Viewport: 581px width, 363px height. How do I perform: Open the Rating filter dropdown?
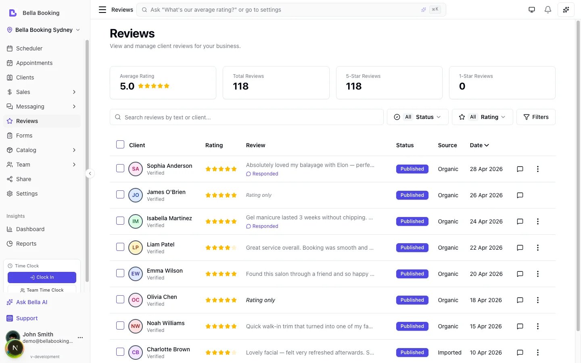(x=482, y=117)
